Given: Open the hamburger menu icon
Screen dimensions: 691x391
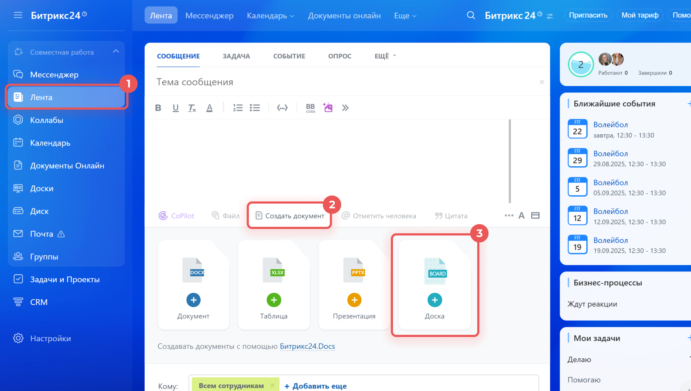Looking at the screenshot, I should [18, 15].
